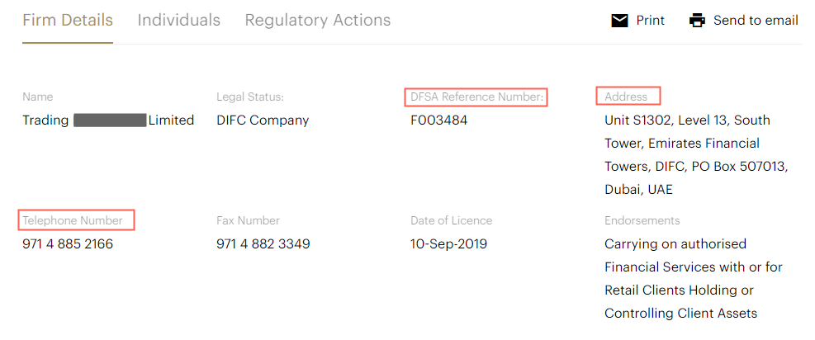
Task: Click telephone number 971 4 885 2166
Action: point(68,244)
